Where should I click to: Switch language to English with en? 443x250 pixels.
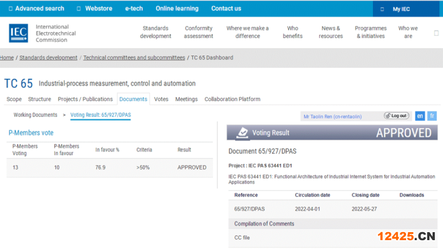tap(420, 116)
